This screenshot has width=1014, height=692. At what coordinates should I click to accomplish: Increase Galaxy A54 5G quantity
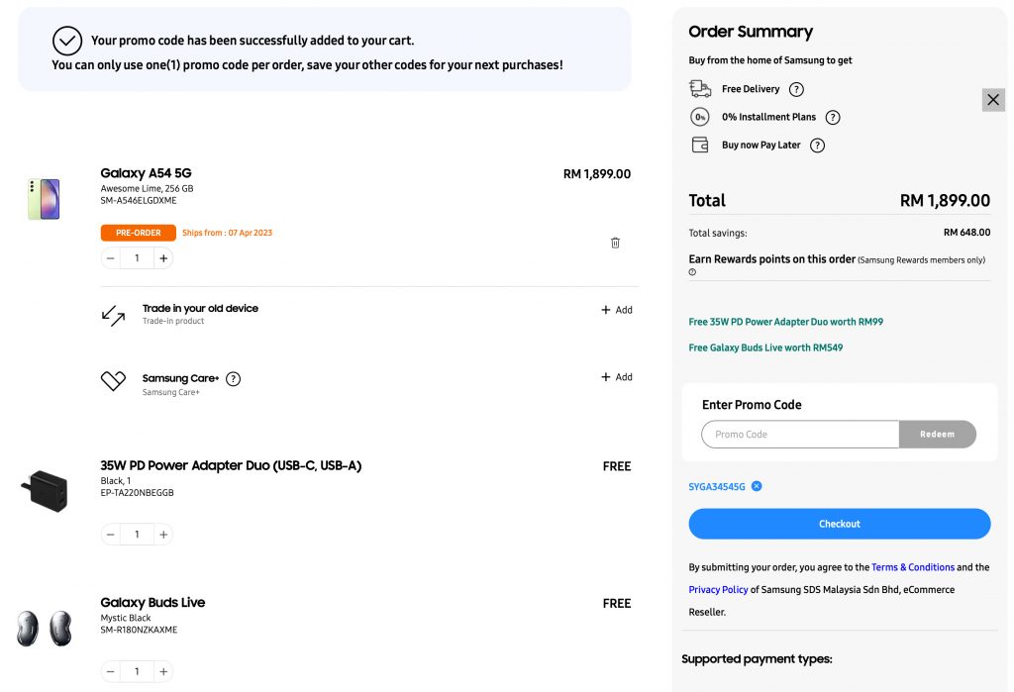pos(163,258)
